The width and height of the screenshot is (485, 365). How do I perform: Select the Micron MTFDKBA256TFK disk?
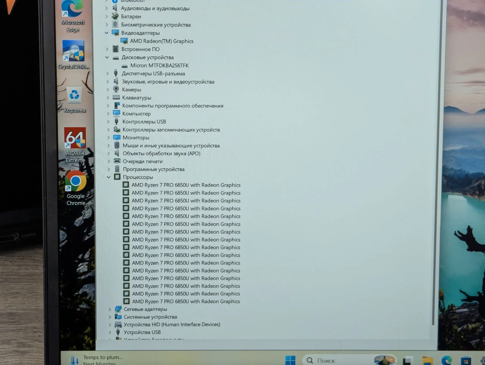[160, 66]
